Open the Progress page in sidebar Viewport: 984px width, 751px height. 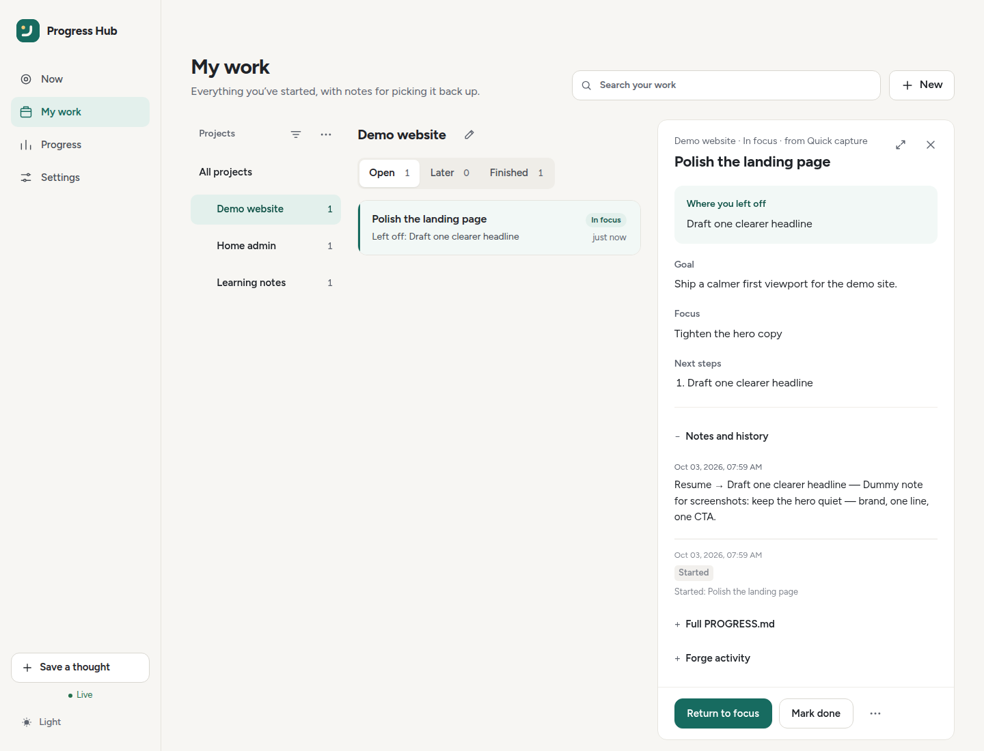(x=80, y=145)
